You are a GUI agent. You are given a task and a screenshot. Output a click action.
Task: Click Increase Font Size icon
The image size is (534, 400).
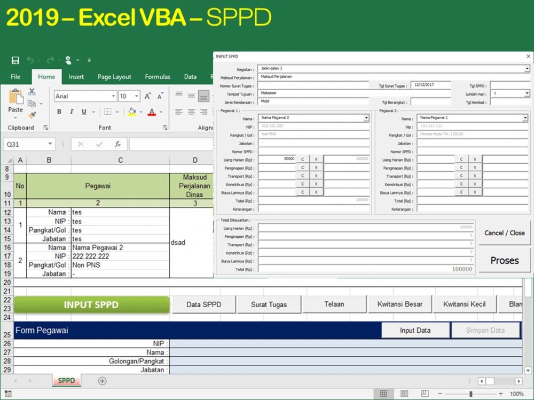tap(147, 96)
